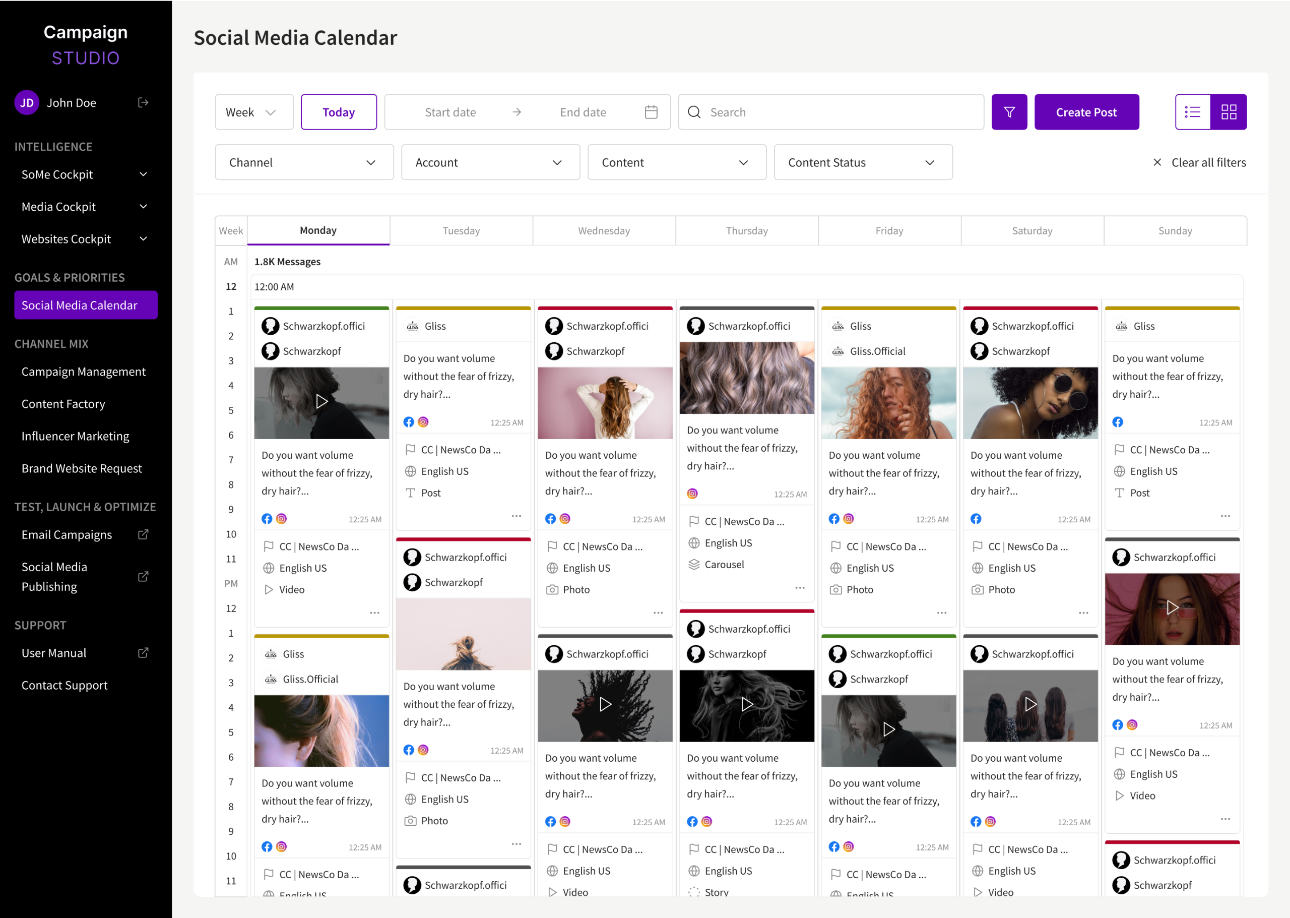This screenshot has height=918, width=1290.
Task: Click the search magnifier icon
Action: click(694, 112)
